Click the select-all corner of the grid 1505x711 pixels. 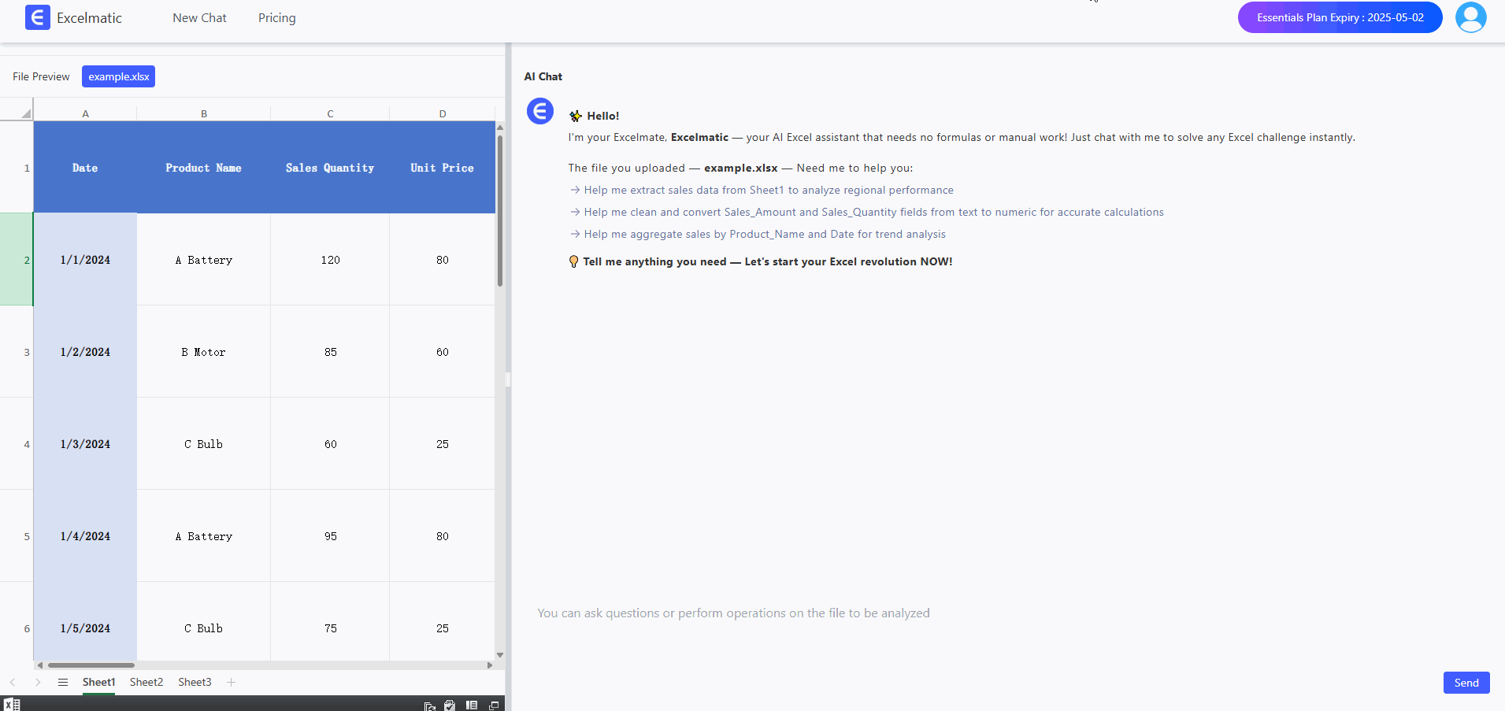pyautogui.click(x=17, y=109)
